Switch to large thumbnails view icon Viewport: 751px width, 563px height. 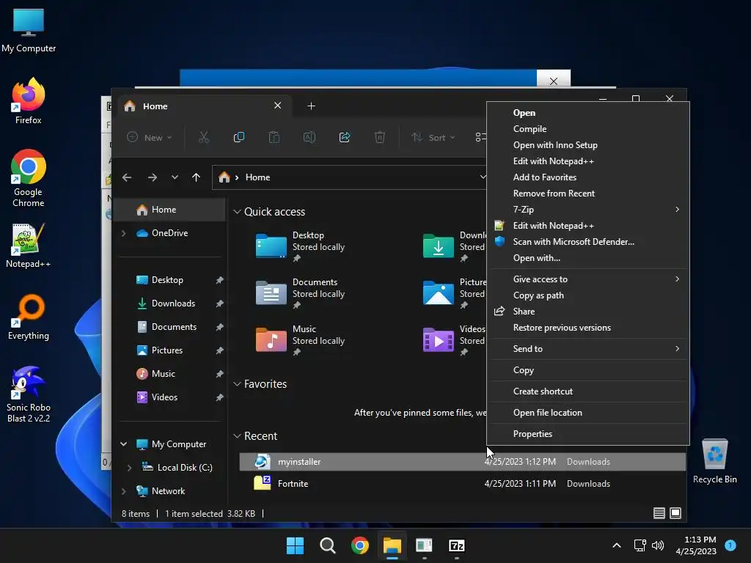coord(675,513)
